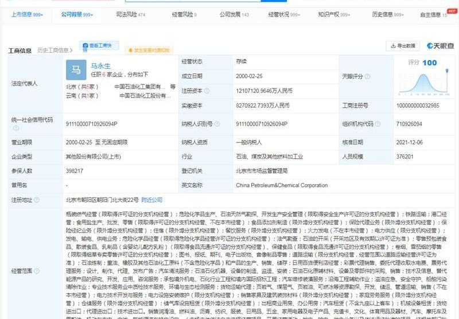This screenshot has width=459, height=319.
Task: Click the help icon under 统一社会信用代码
Action: point(16,128)
